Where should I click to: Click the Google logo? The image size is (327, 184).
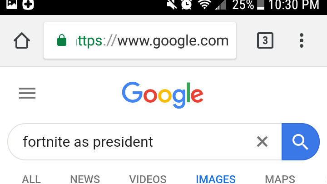coord(163,95)
